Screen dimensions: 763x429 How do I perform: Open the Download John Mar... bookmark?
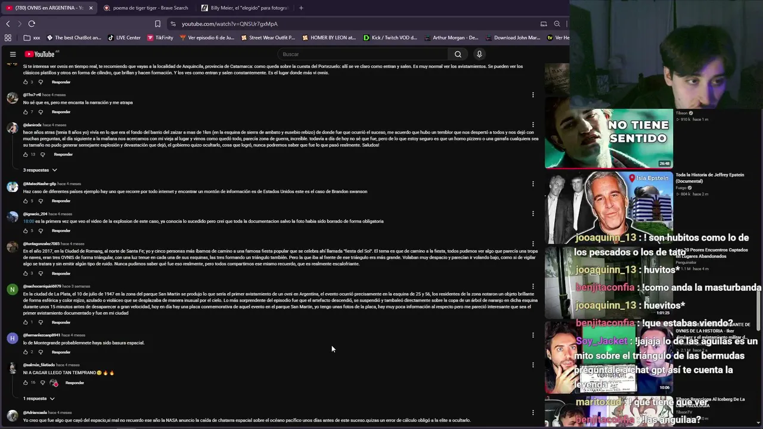[x=513, y=38]
